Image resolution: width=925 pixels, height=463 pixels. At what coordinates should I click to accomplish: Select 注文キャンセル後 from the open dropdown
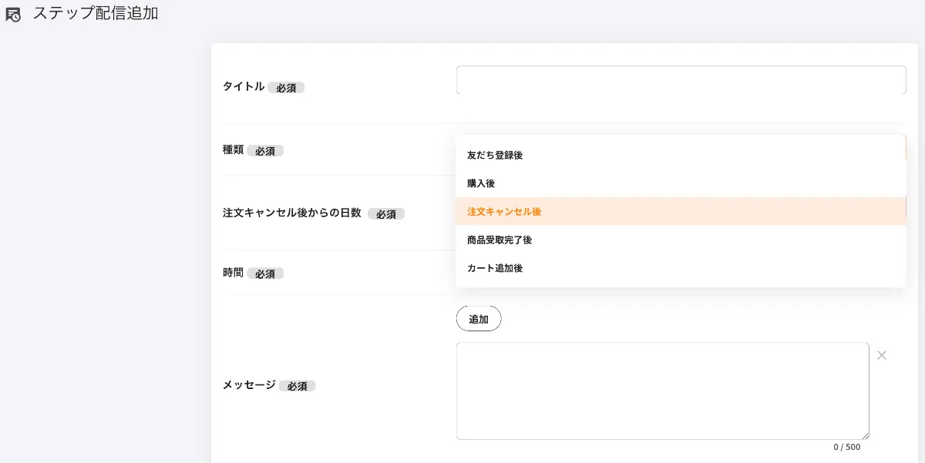[x=503, y=211]
